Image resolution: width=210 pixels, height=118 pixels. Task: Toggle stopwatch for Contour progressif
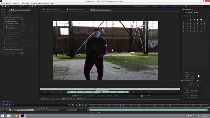pyautogui.click(x=6, y=23)
